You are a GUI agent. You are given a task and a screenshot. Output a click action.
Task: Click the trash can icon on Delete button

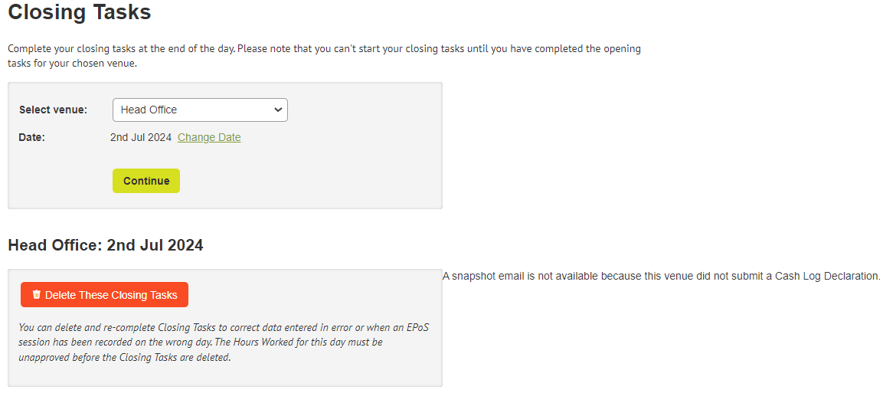pos(37,295)
